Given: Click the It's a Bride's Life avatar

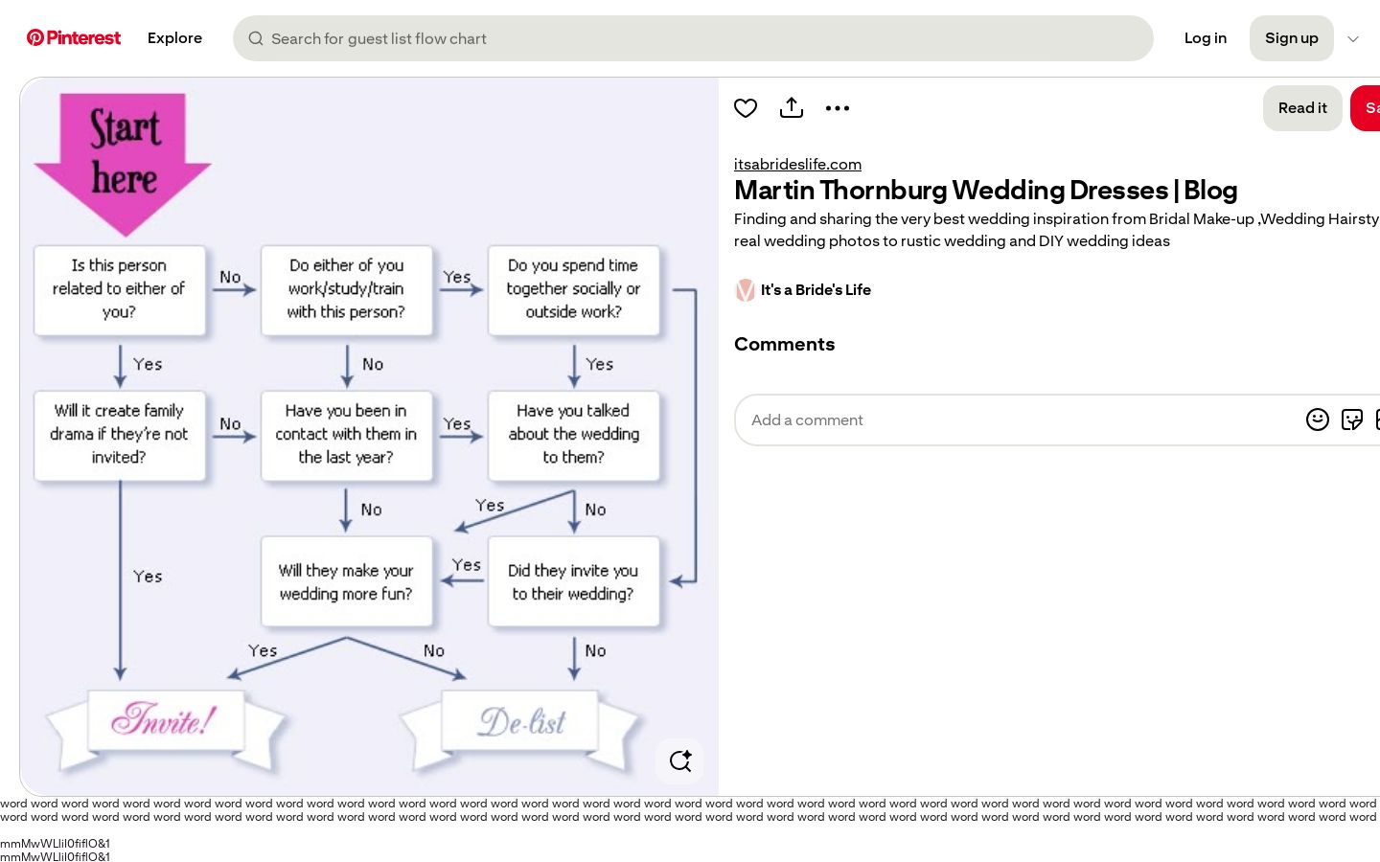Looking at the screenshot, I should [745, 290].
